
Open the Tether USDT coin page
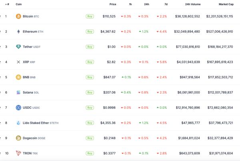pyautogui.click(x=32, y=47)
